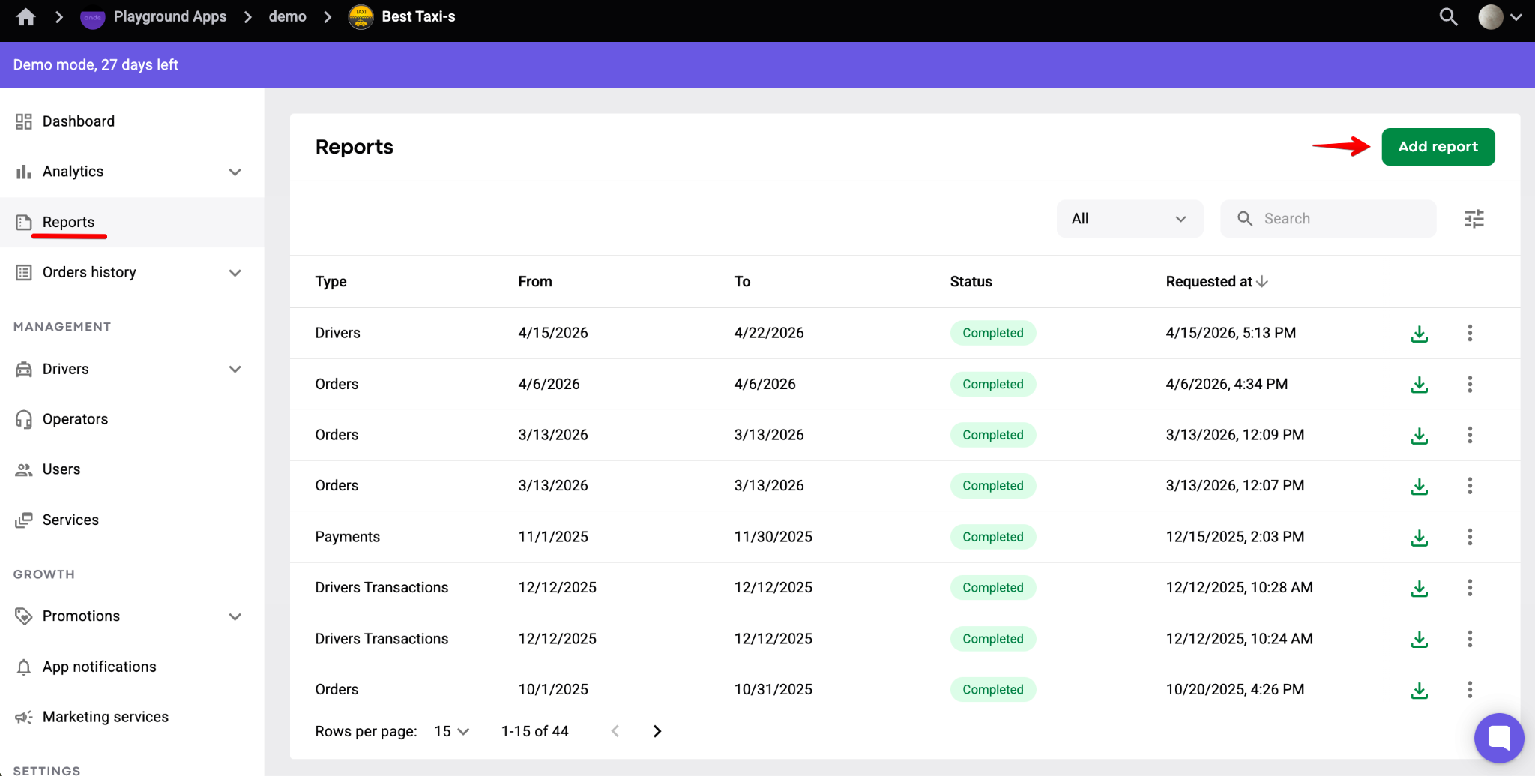Go to next page of reports
The height and width of the screenshot is (776, 1535).
(657, 731)
